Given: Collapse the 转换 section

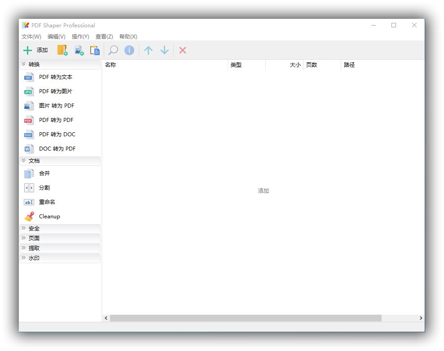Looking at the screenshot, I should pos(60,65).
